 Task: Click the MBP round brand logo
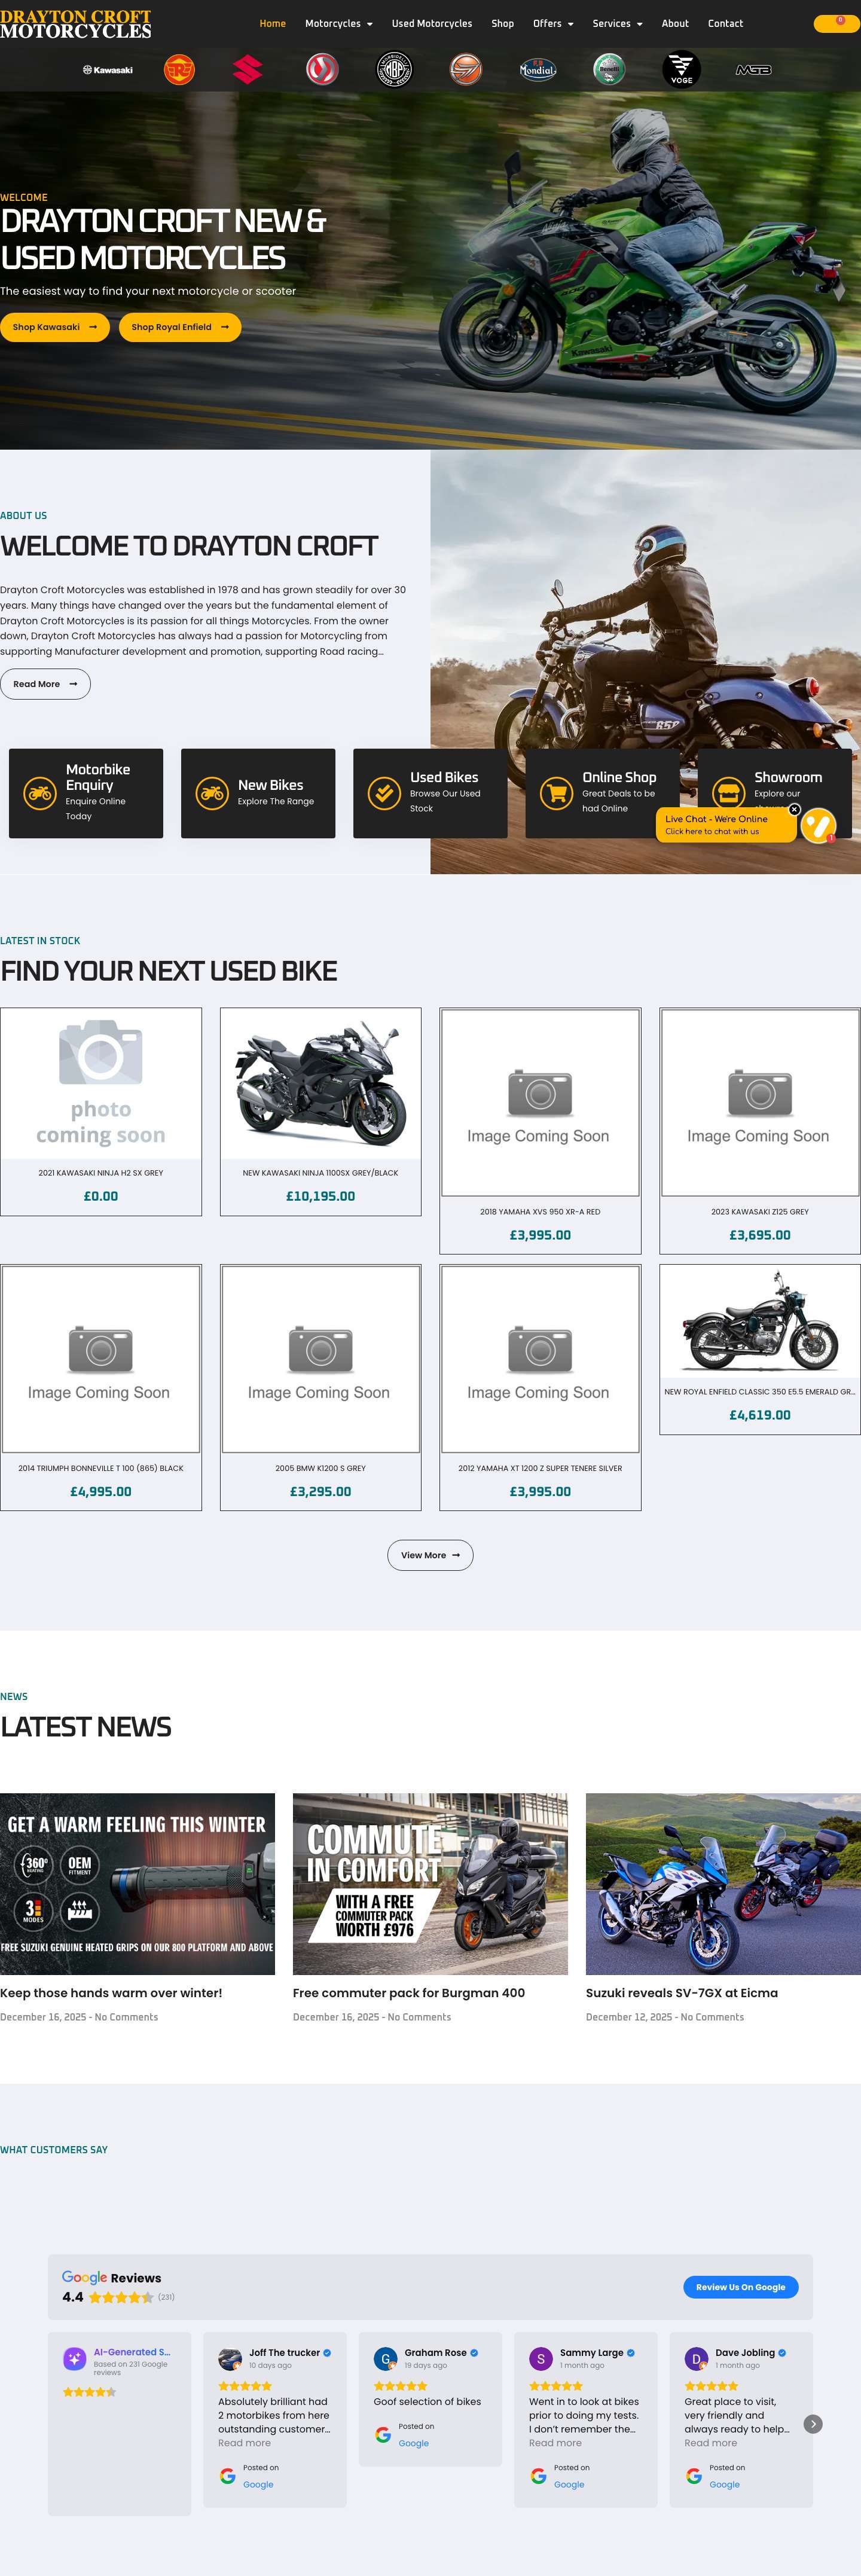tap(394, 70)
